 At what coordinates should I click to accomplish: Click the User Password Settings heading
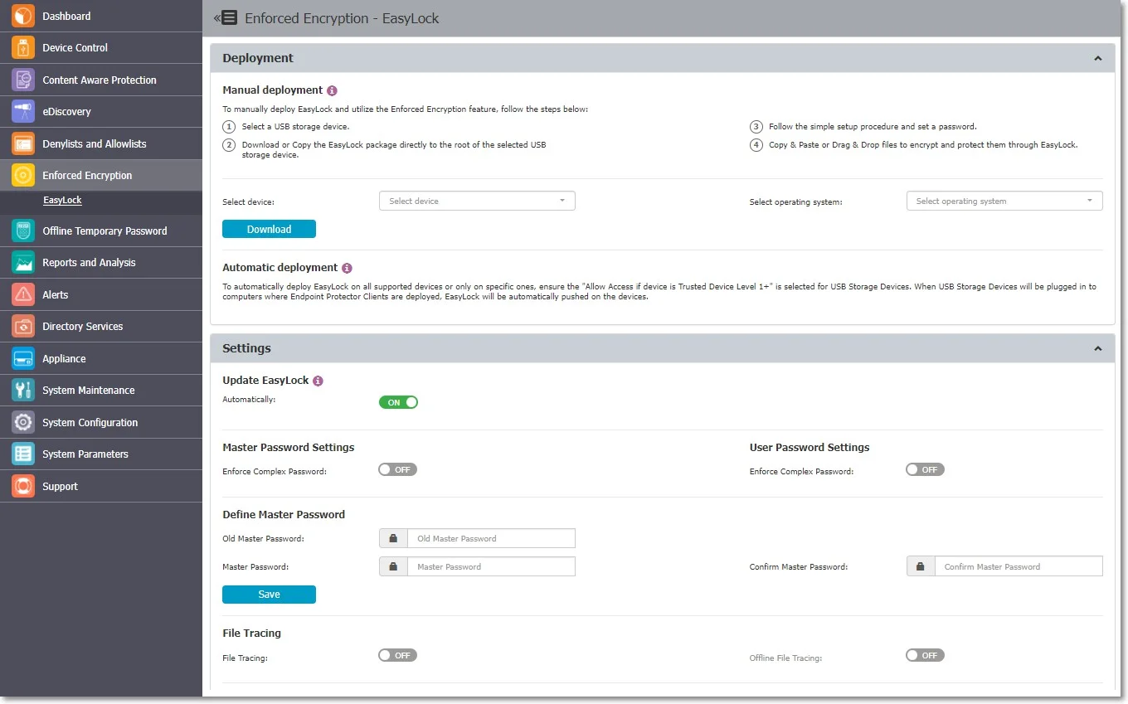tap(810, 447)
